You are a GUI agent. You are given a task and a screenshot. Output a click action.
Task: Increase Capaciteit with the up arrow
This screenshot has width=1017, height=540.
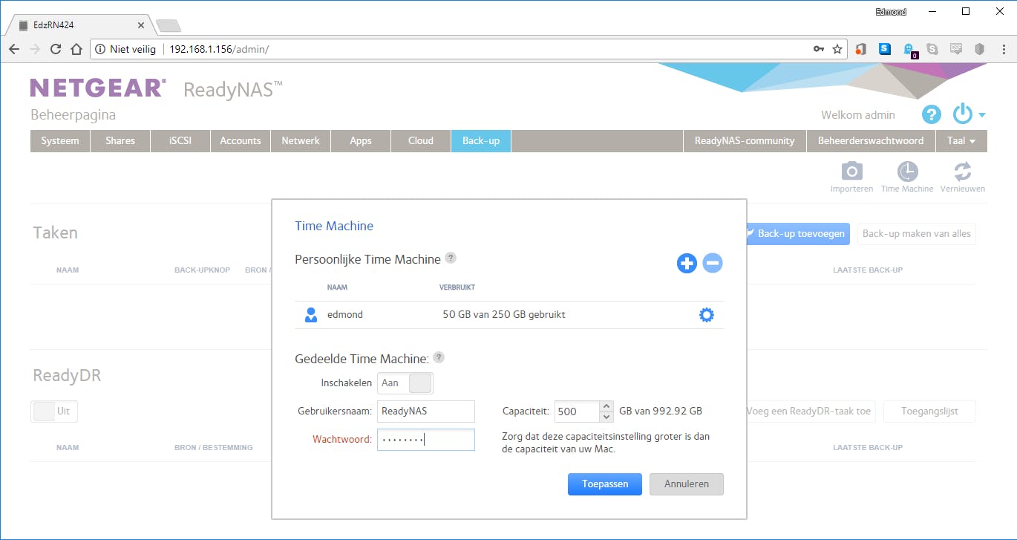pos(606,406)
